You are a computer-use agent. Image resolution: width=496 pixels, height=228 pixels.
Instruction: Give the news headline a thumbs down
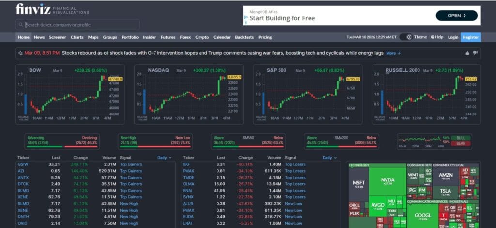(475, 53)
